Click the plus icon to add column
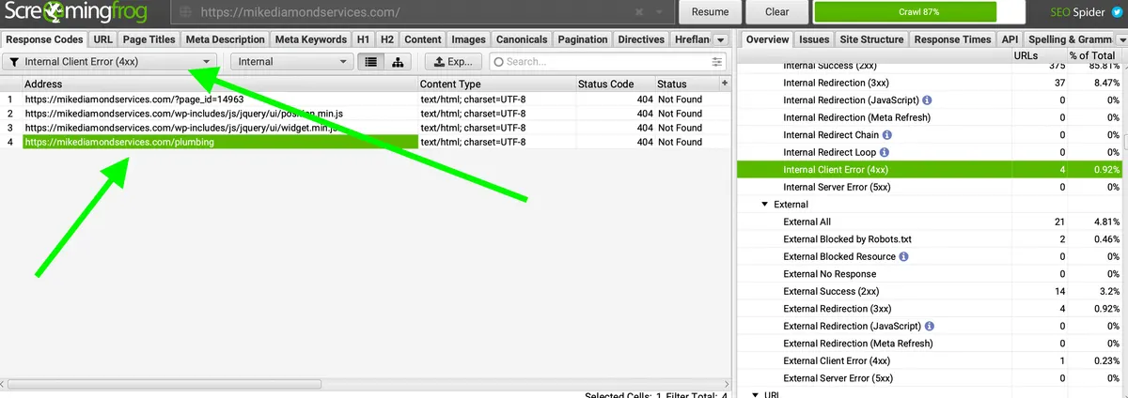 click(724, 84)
